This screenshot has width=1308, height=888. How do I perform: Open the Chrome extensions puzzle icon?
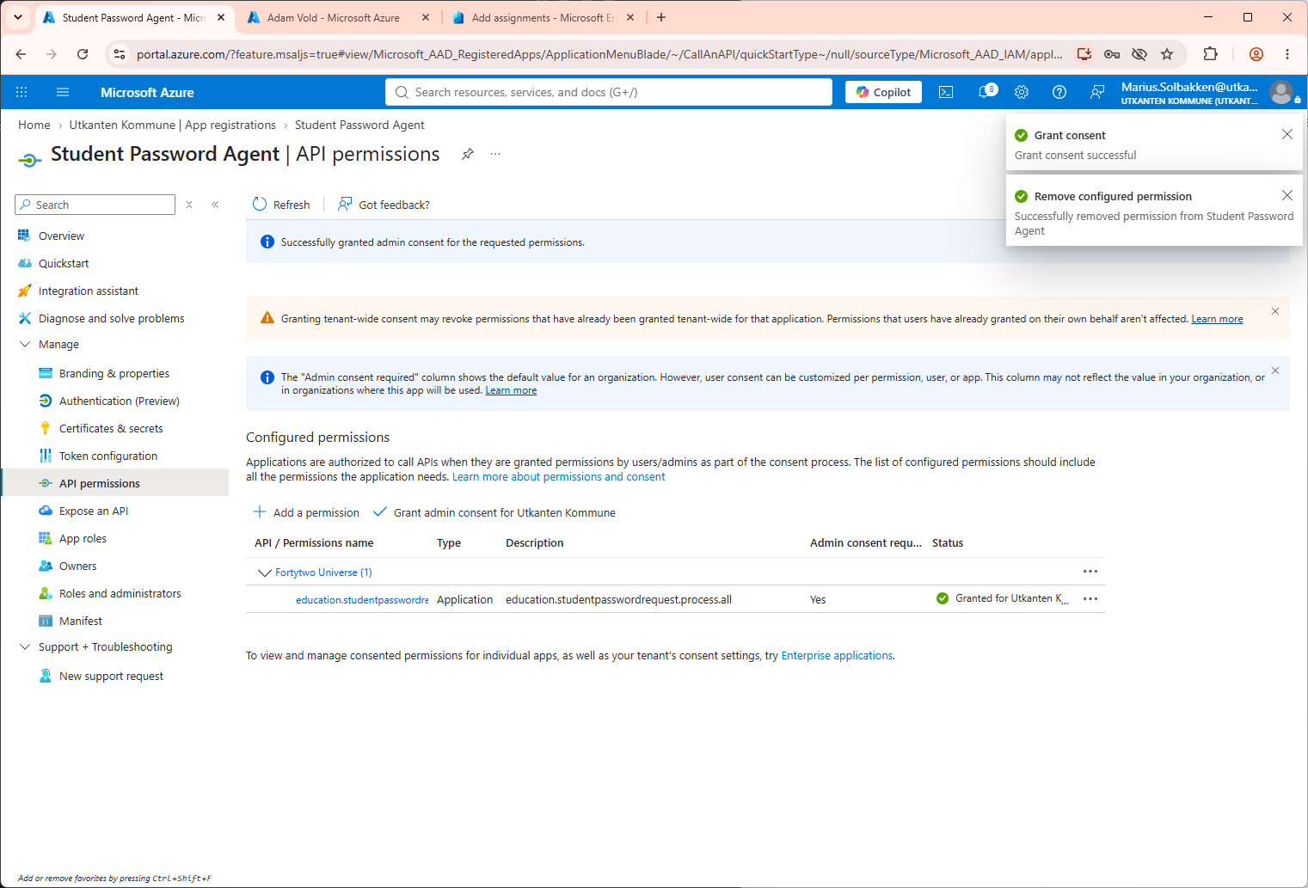coord(1210,54)
